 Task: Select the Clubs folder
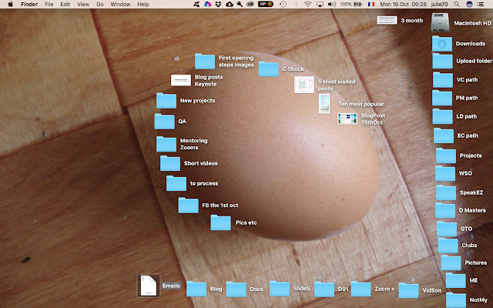click(448, 245)
